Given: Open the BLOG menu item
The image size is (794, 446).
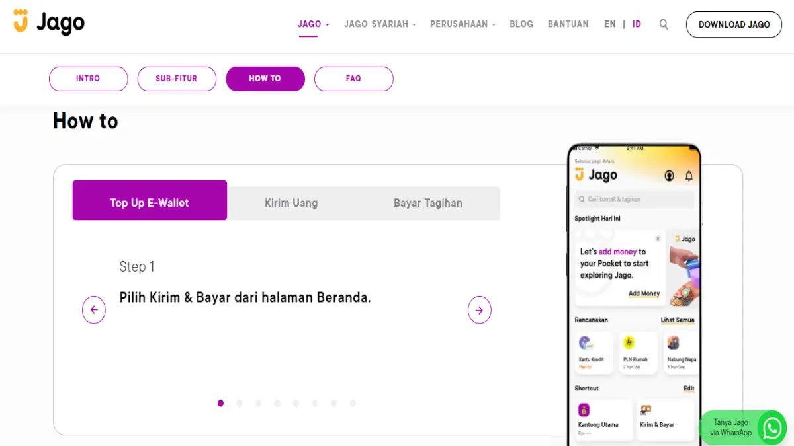Looking at the screenshot, I should point(521,24).
